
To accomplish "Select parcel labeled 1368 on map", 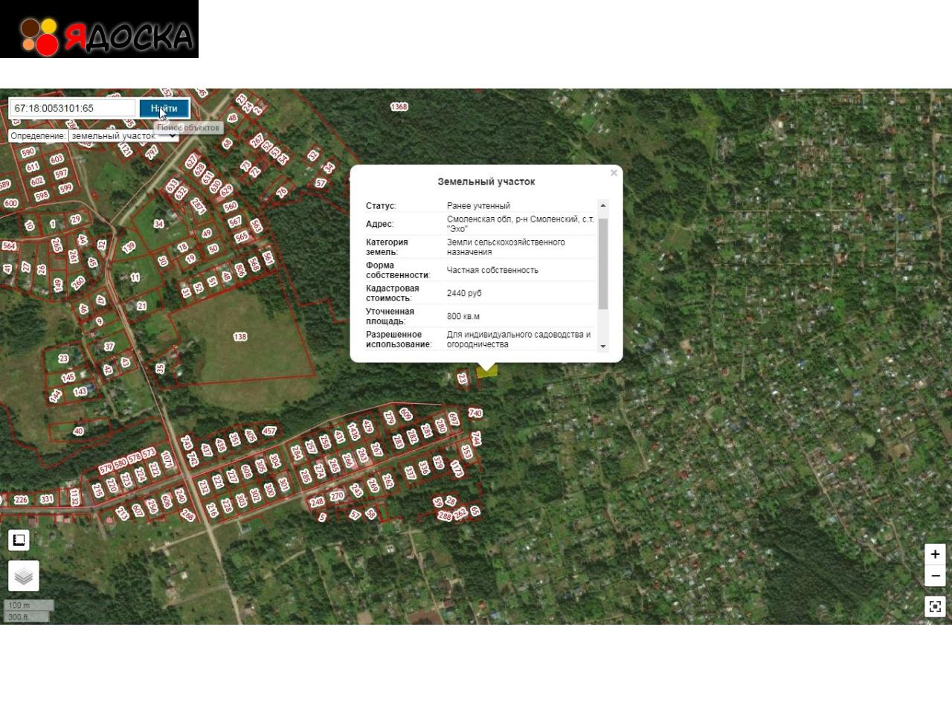I will point(399,107).
